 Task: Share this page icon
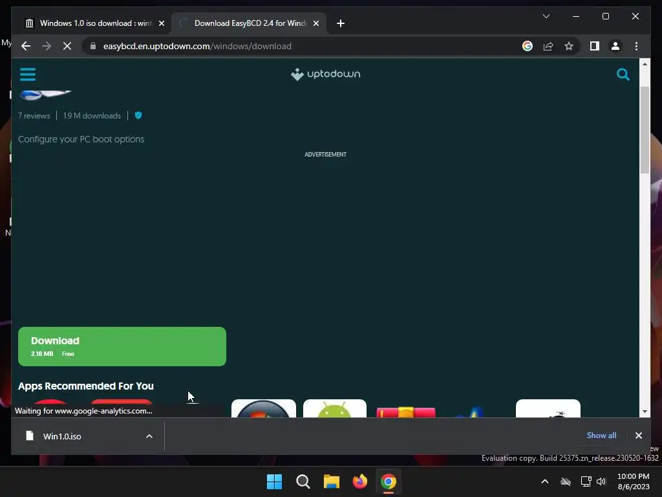pyautogui.click(x=548, y=46)
